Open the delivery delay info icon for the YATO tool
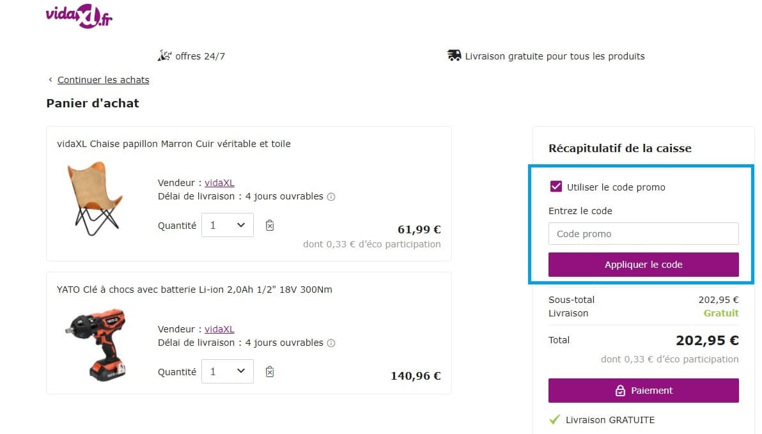762x434 pixels. click(x=331, y=343)
